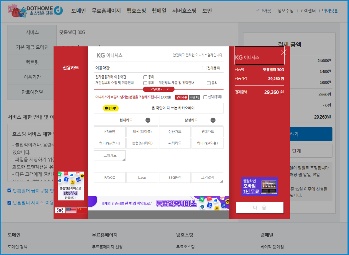Click the 통합인증서비스 banner at the bottom

pyautogui.click(x=159, y=203)
